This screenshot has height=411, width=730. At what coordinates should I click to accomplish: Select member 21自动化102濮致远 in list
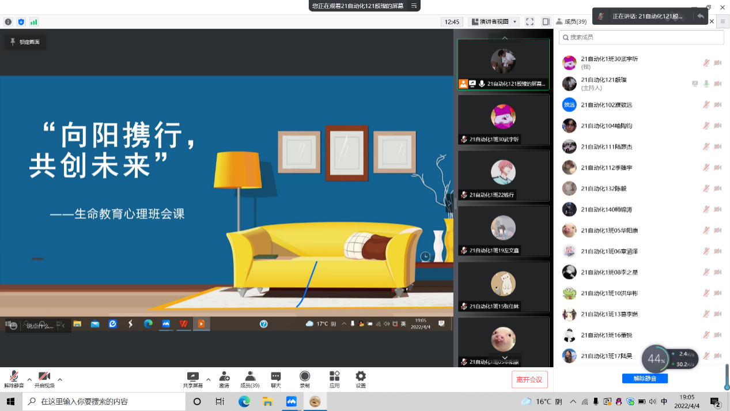click(x=642, y=105)
